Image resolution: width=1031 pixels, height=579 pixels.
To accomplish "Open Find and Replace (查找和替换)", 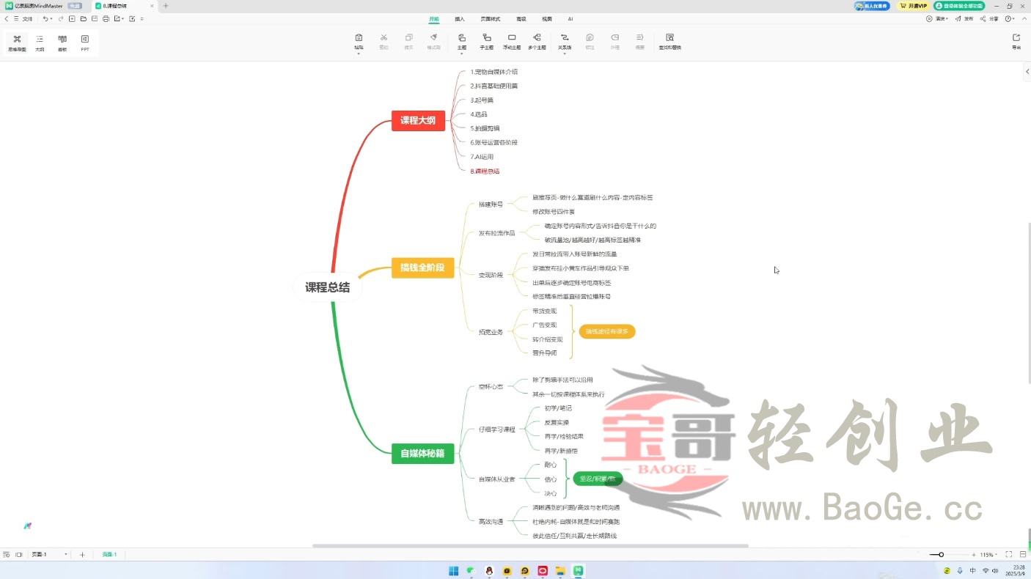I will tap(669, 41).
